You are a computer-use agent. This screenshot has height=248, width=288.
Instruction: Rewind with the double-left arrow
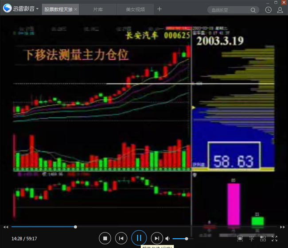[6, 227]
